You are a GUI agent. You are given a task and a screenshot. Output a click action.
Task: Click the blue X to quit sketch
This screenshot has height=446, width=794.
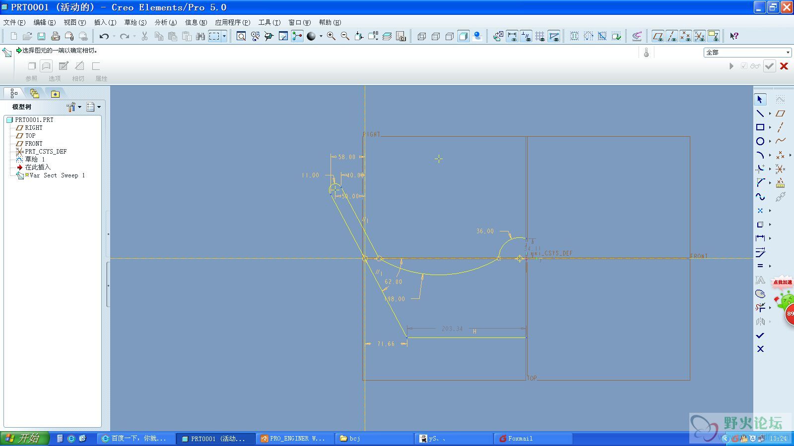pyautogui.click(x=760, y=349)
